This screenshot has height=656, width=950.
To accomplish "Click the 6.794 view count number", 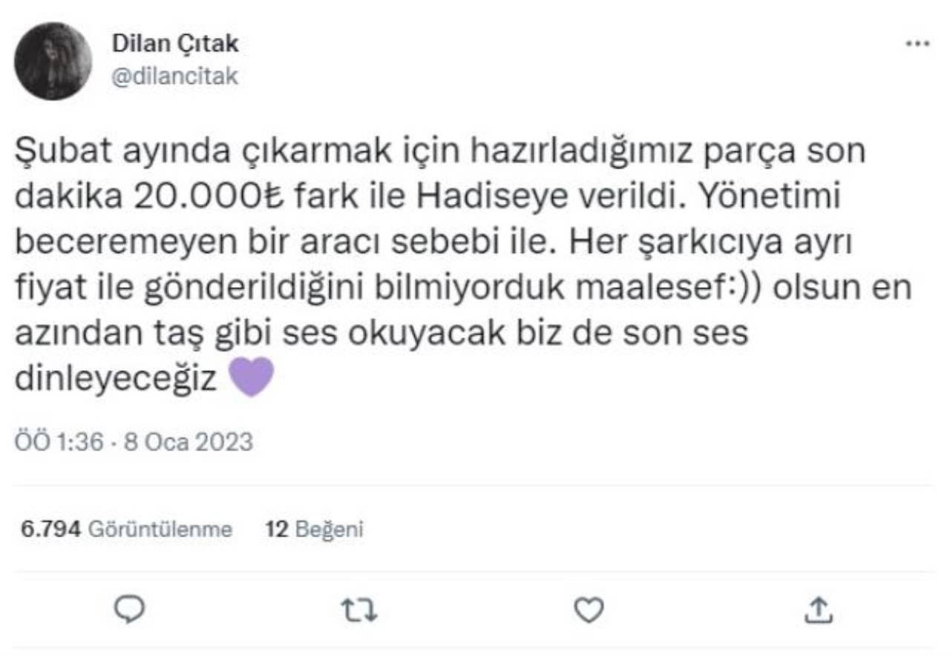I will (x=50, y=529).
